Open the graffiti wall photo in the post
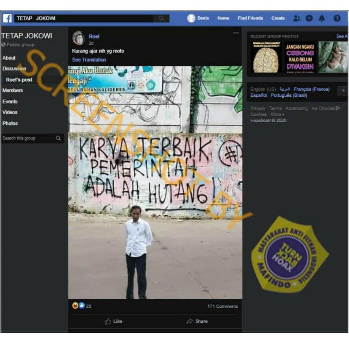The width and height of the screenshot is (349, 344). click(155, 182)
